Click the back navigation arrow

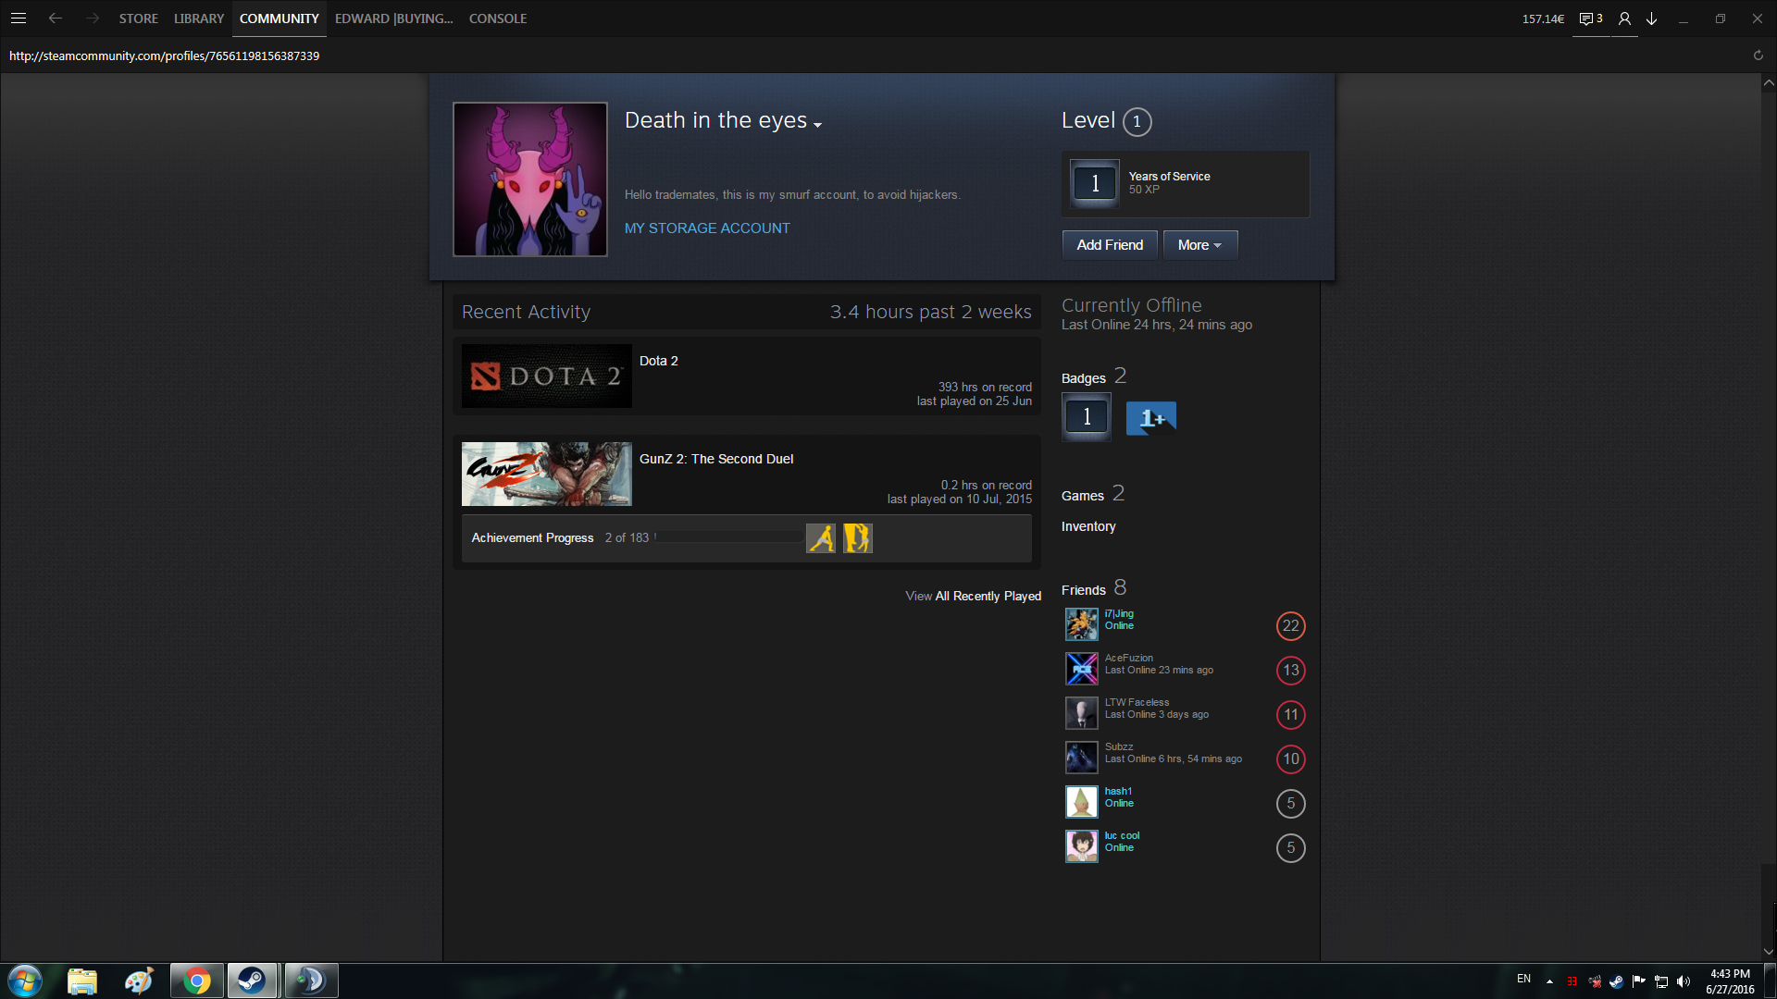pyautogui.click(x=56, y=18)
